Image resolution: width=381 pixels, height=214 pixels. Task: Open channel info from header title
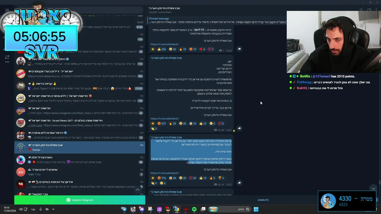[164, 8]
